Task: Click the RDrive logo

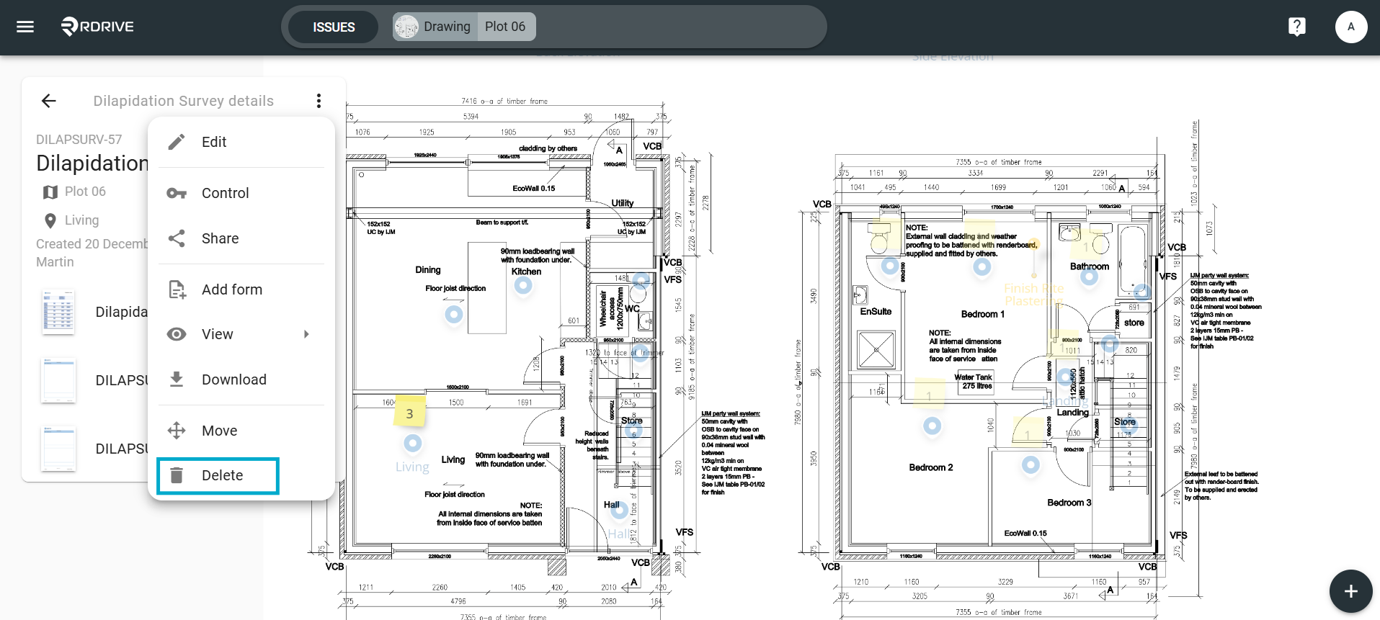Action: coord(98,27)
